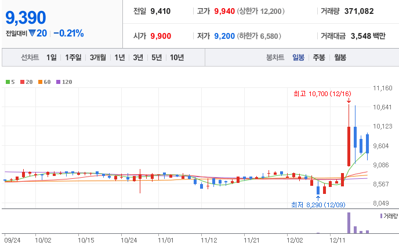Click the tallest purple volume bar
This screenshot has width=399, height=246.
coord(349,223)
